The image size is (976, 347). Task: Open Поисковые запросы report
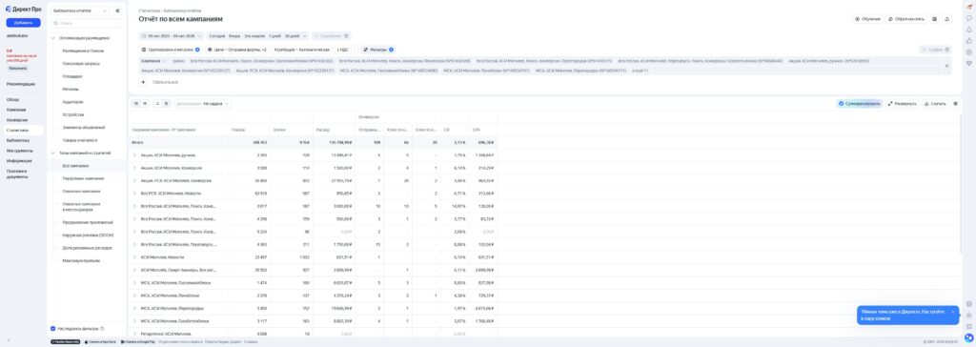81,64
